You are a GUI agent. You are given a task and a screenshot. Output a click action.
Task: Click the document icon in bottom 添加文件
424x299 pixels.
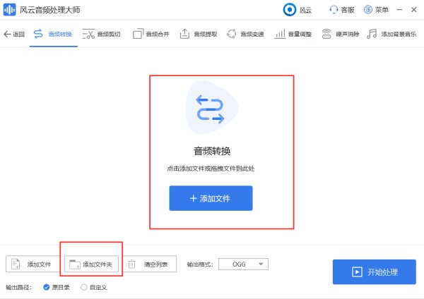coord(16,264)
